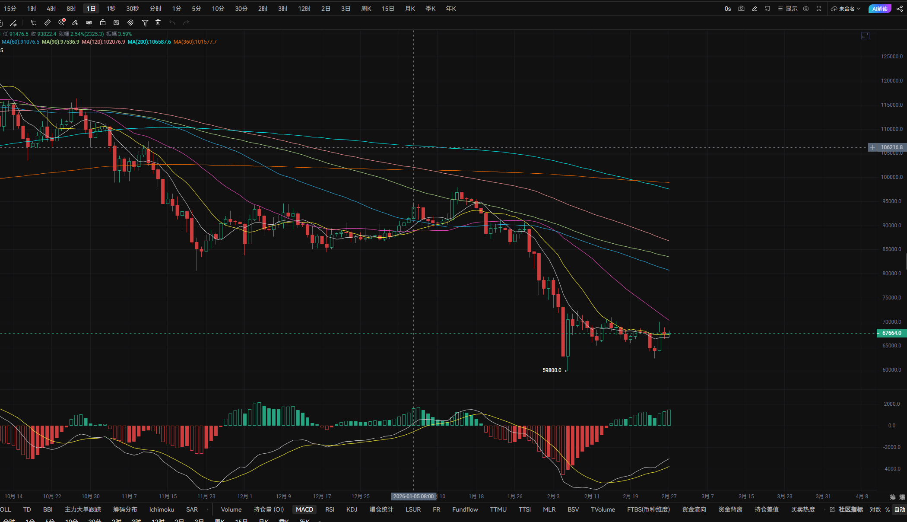This screenshot has height=522, width=907.
Task: Switch to the 4时 timeframe
Action: 51,9
